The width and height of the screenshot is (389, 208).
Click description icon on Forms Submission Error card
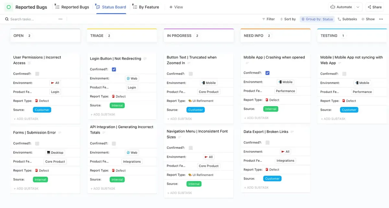click(x=60, y=133)
